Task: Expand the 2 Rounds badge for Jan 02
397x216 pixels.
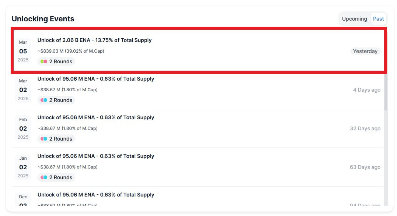Action: [56, 177]
